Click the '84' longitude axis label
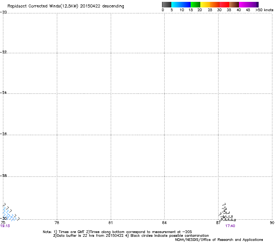 point(164,223)
